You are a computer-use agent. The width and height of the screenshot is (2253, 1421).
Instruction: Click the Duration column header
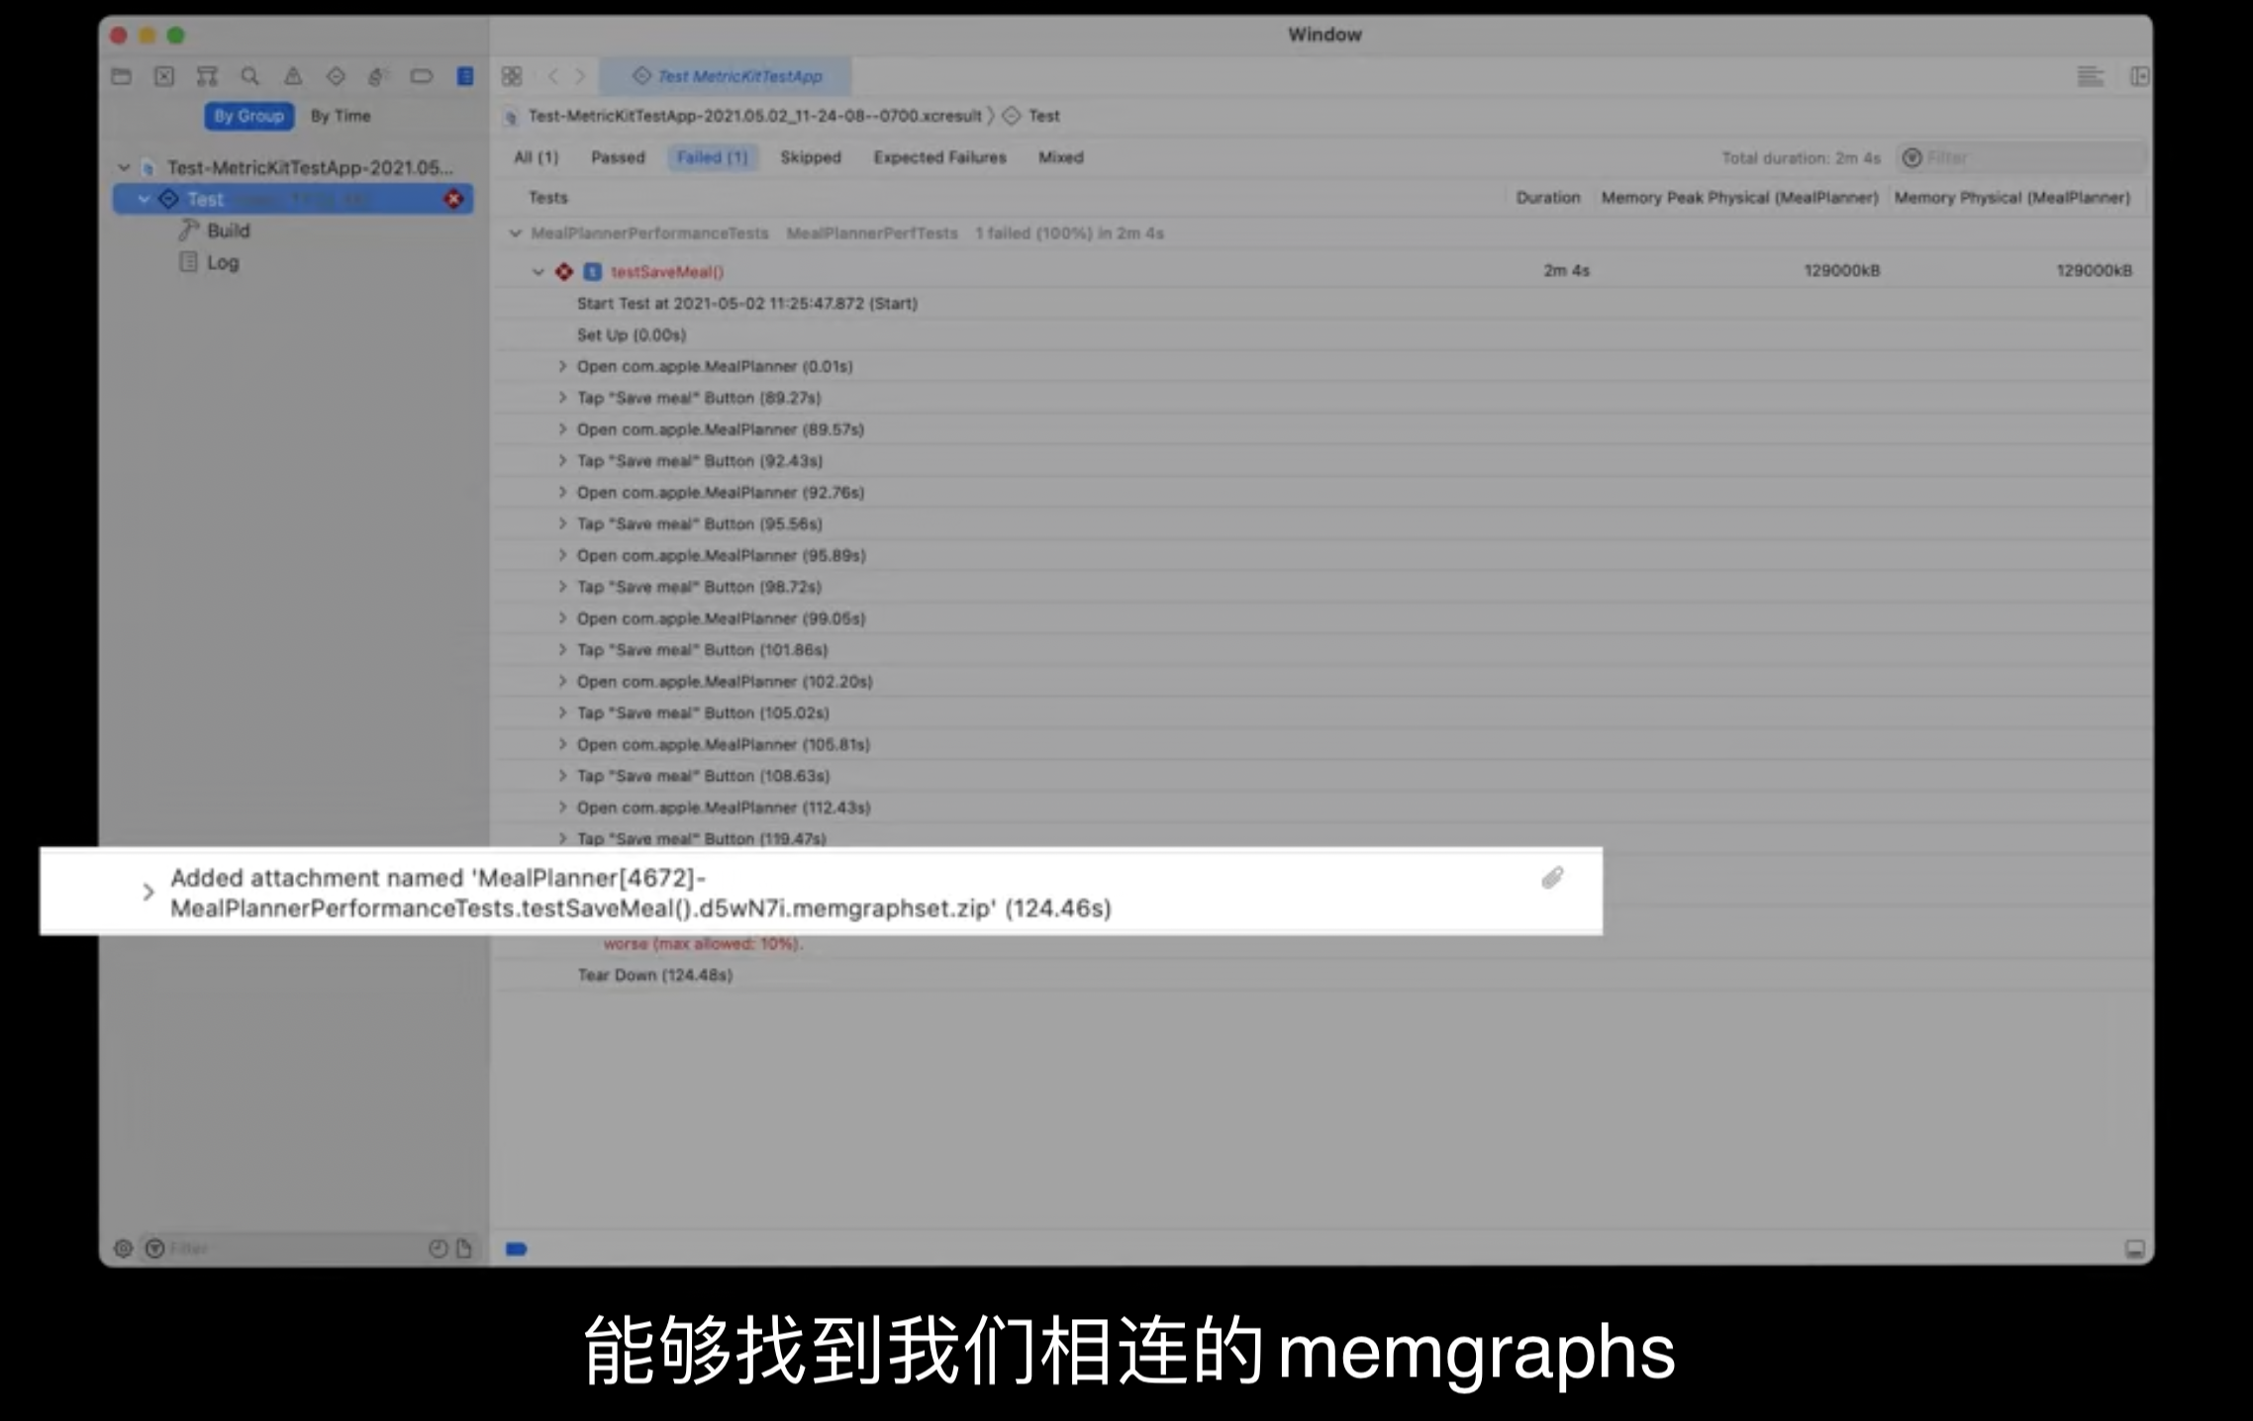point(1548,198)
